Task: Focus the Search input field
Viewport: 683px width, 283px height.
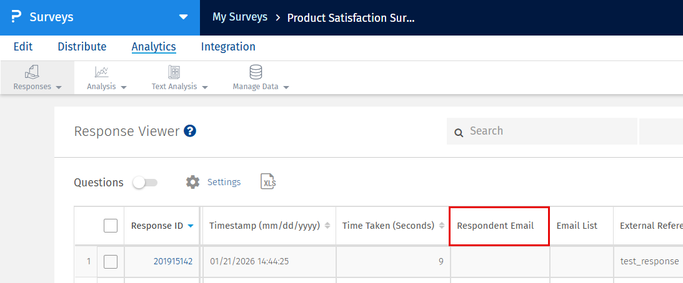Action: (x=542, y=132)
